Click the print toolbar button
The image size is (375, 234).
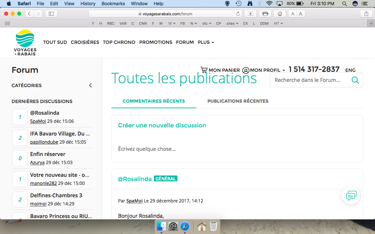coord(265,14)
